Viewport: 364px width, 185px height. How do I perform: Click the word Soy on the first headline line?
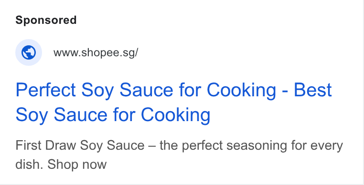tap(97, 91)
